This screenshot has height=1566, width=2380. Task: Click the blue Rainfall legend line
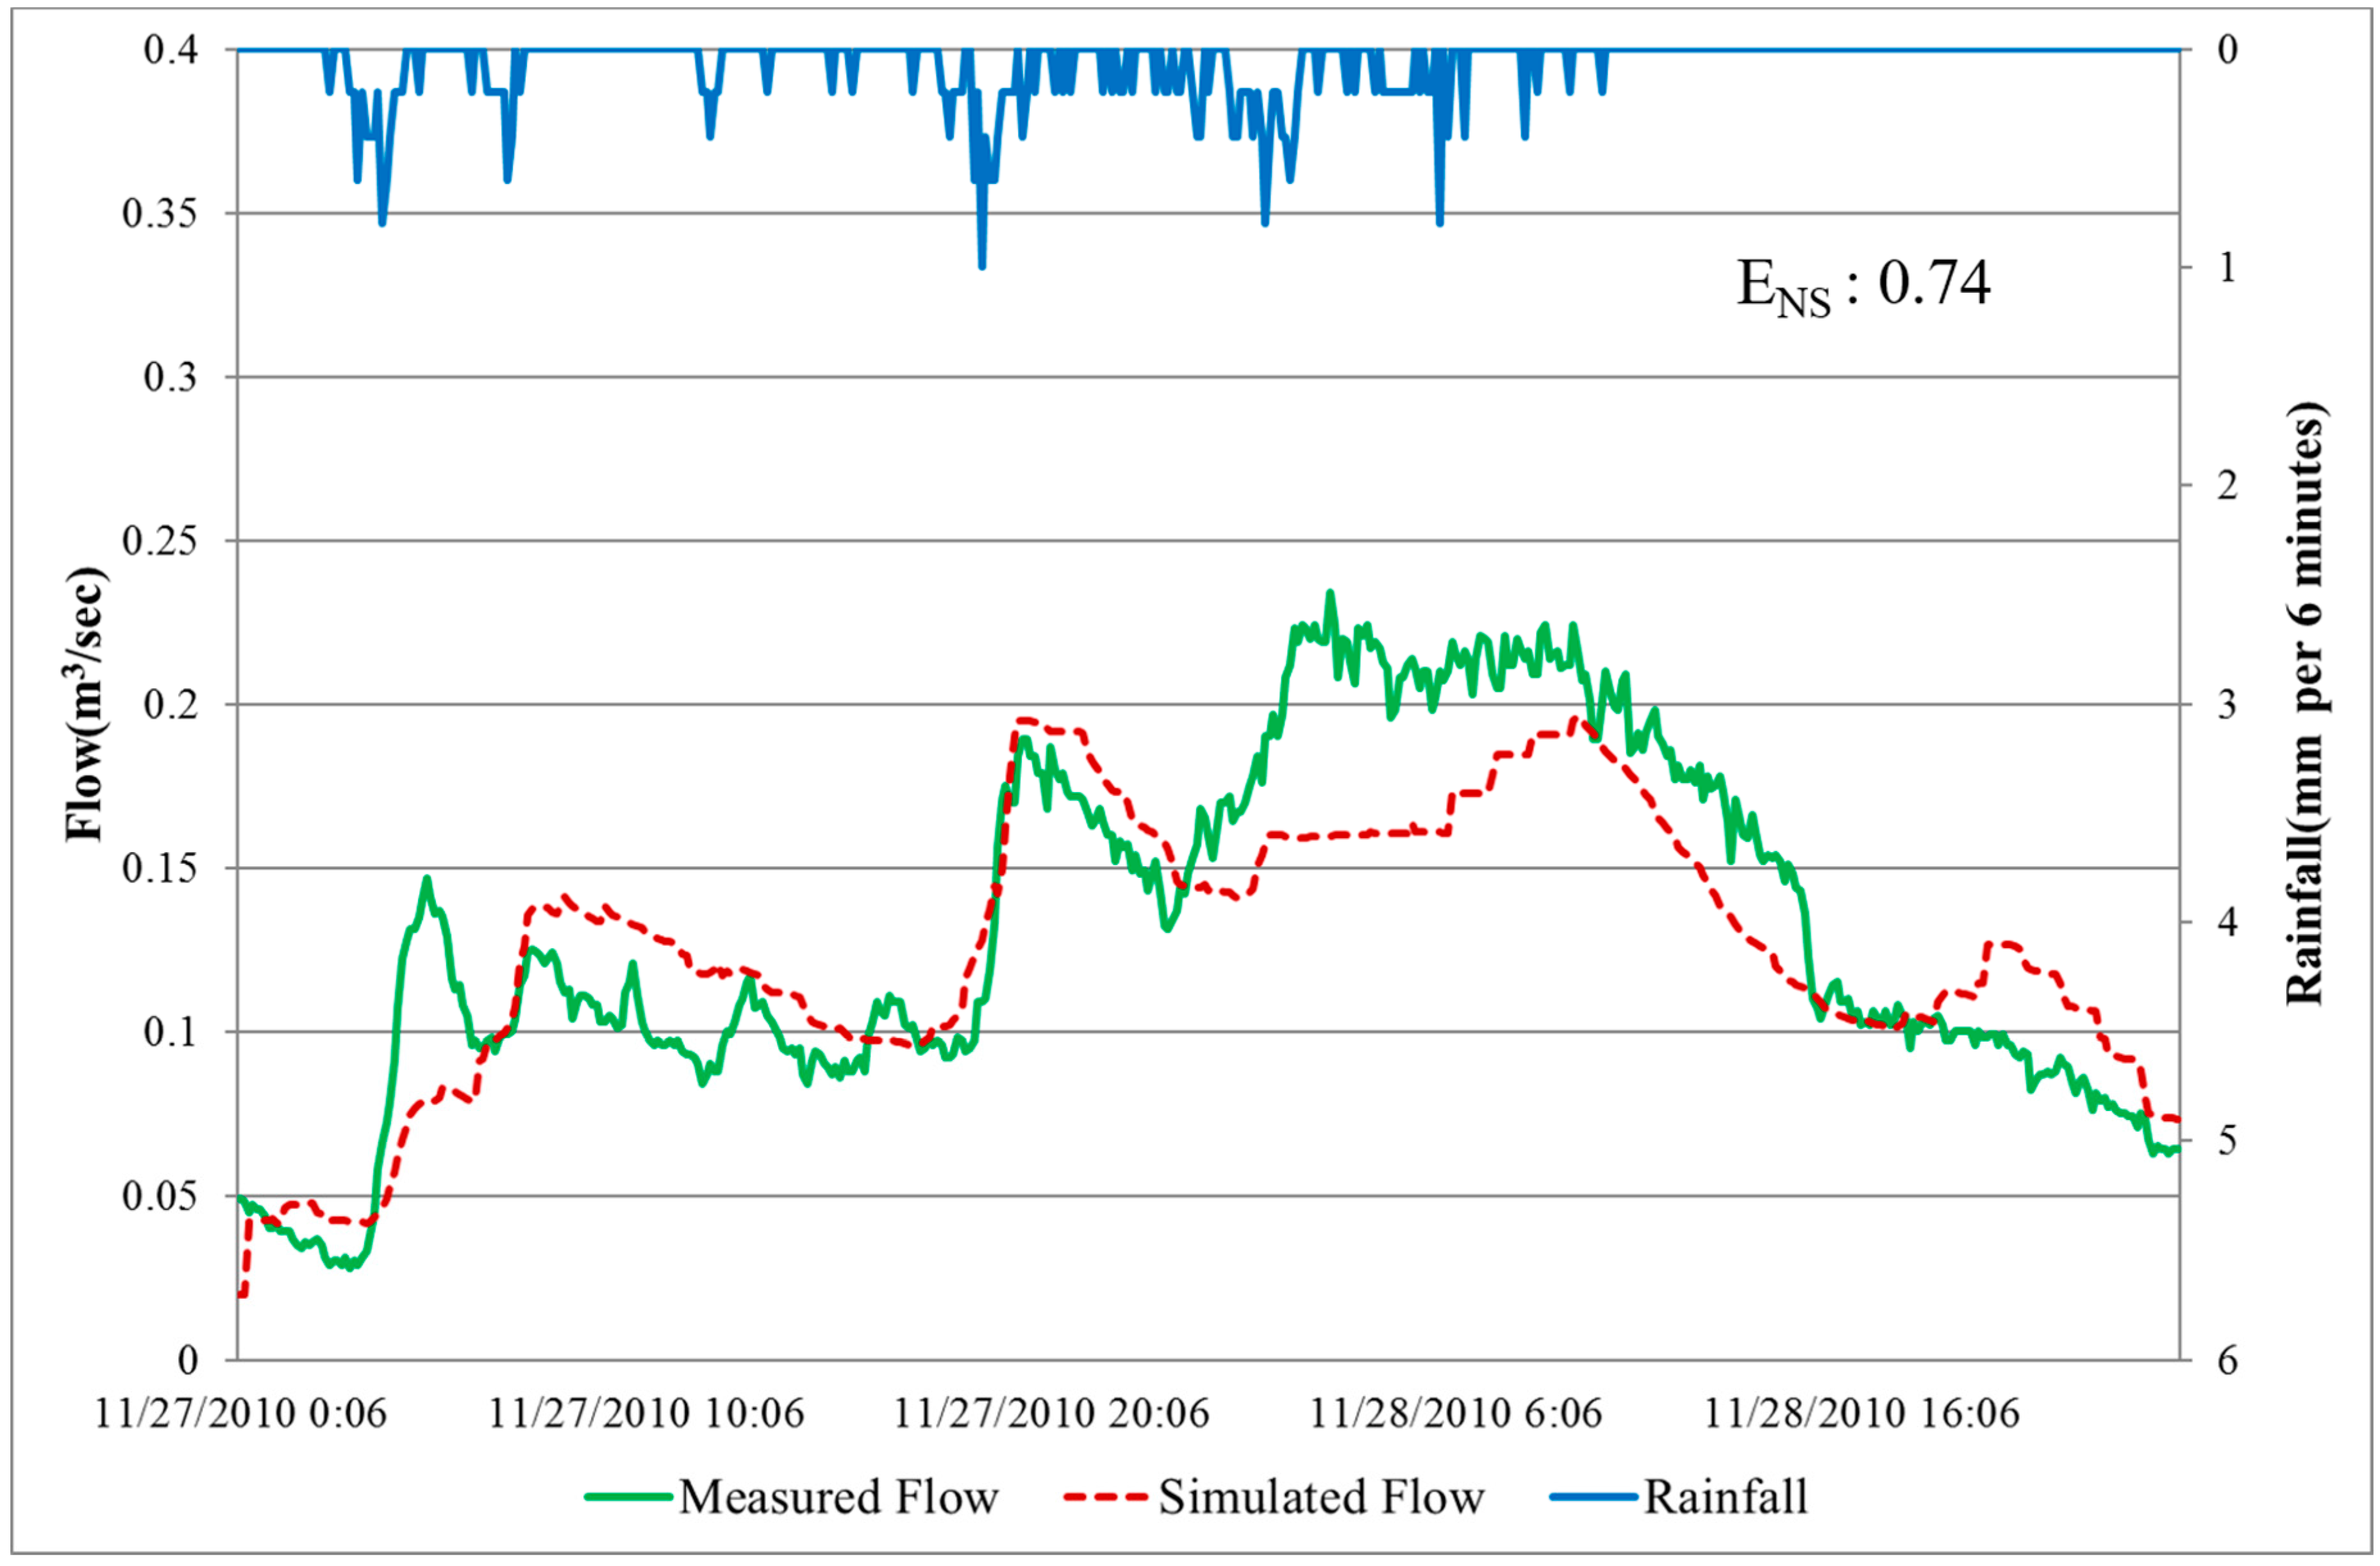[1593, 1497]
